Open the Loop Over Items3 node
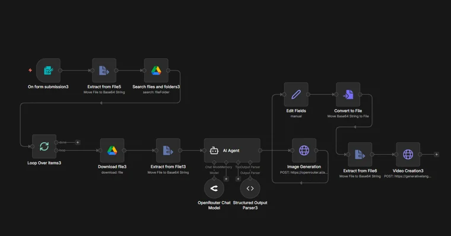This screenshot has height=236, width=451. [45, 146]
